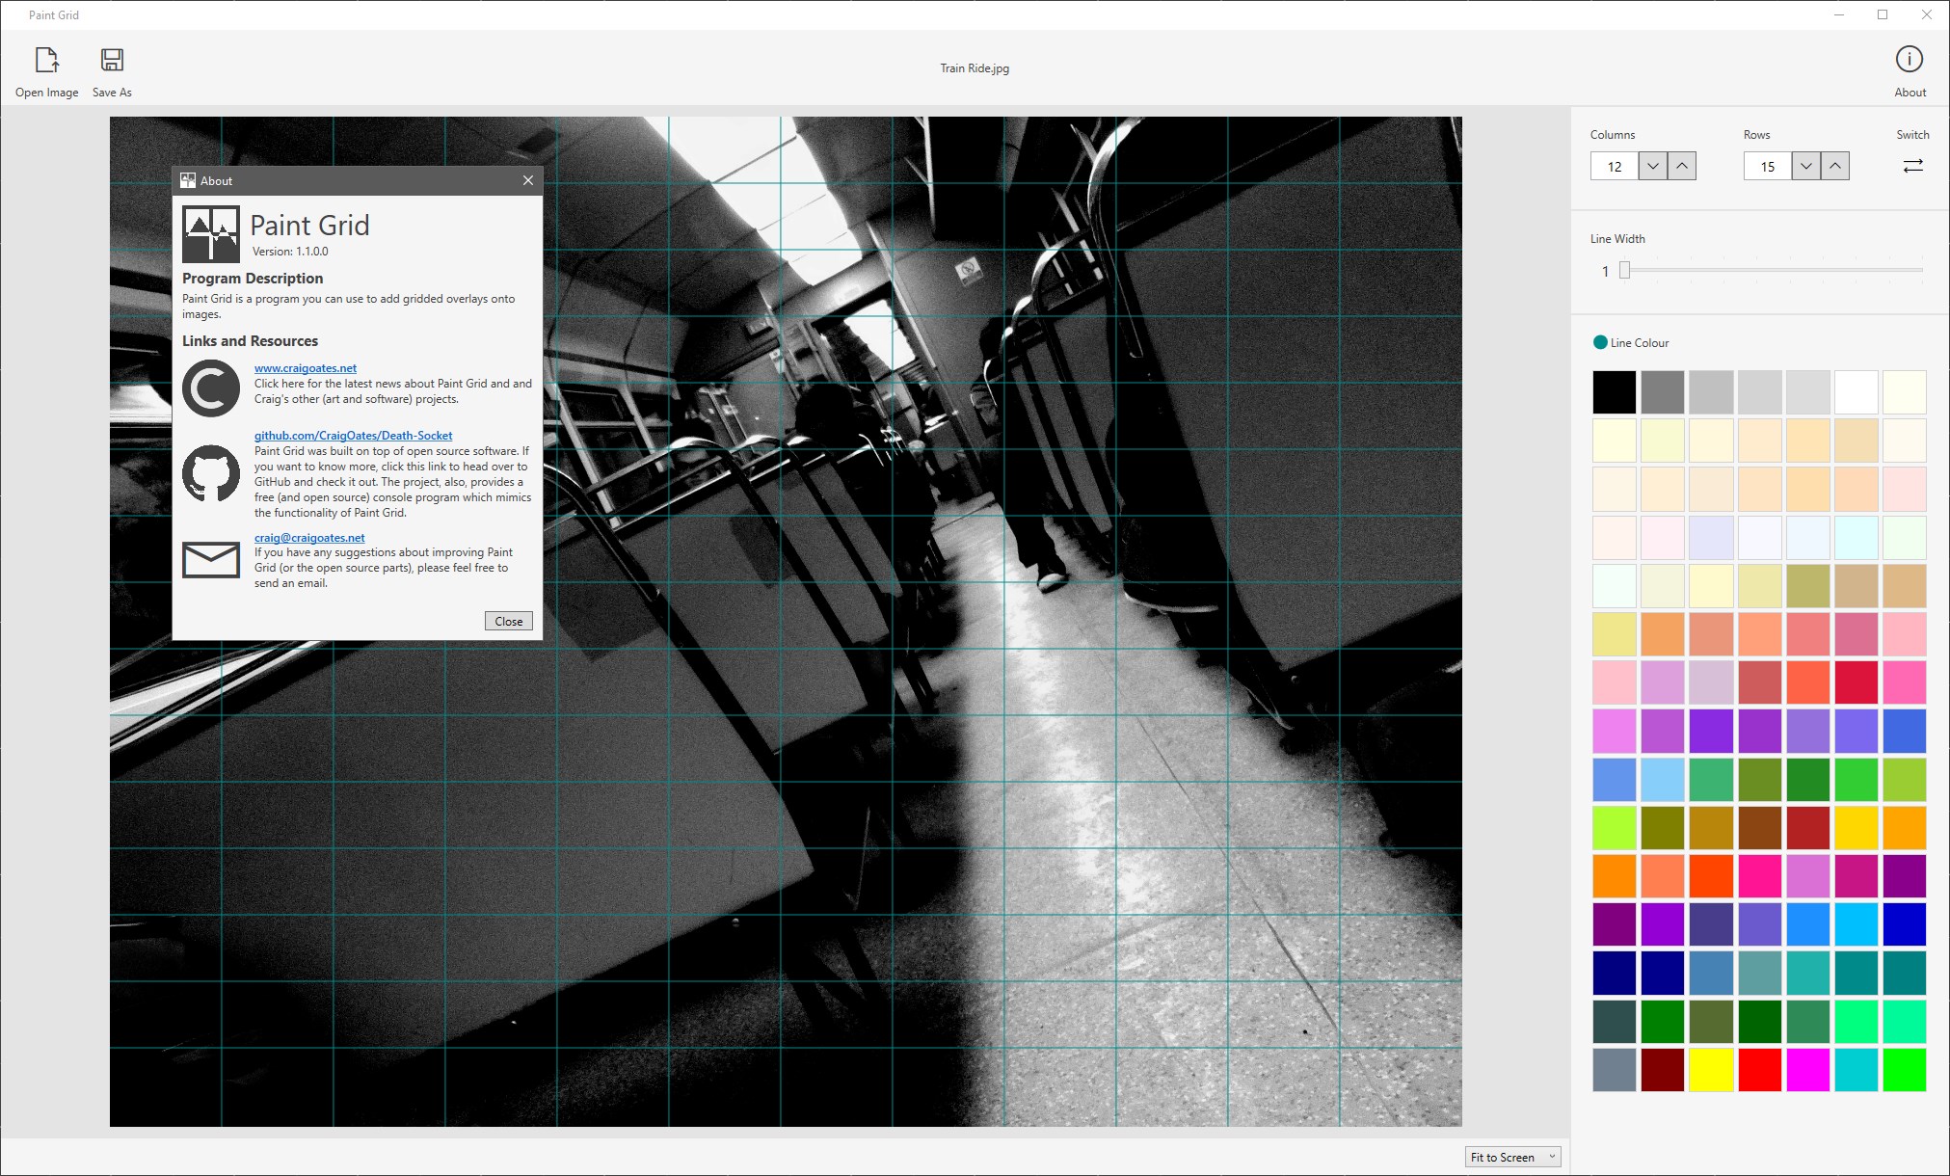
Task: Pick the black colour swatch
Action: pos(1614,392)
